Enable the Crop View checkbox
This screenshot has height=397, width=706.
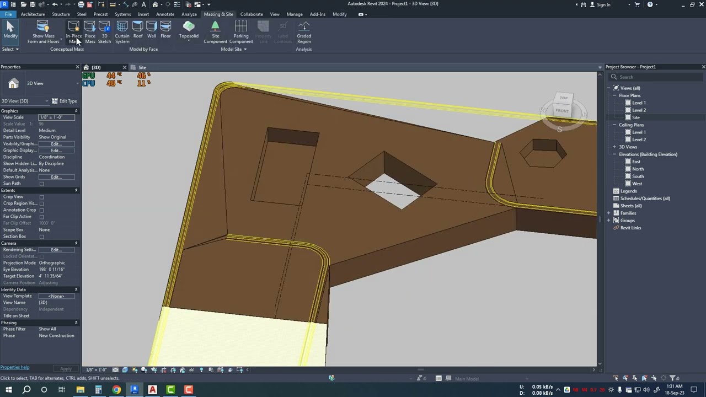(x=41, y=197)
